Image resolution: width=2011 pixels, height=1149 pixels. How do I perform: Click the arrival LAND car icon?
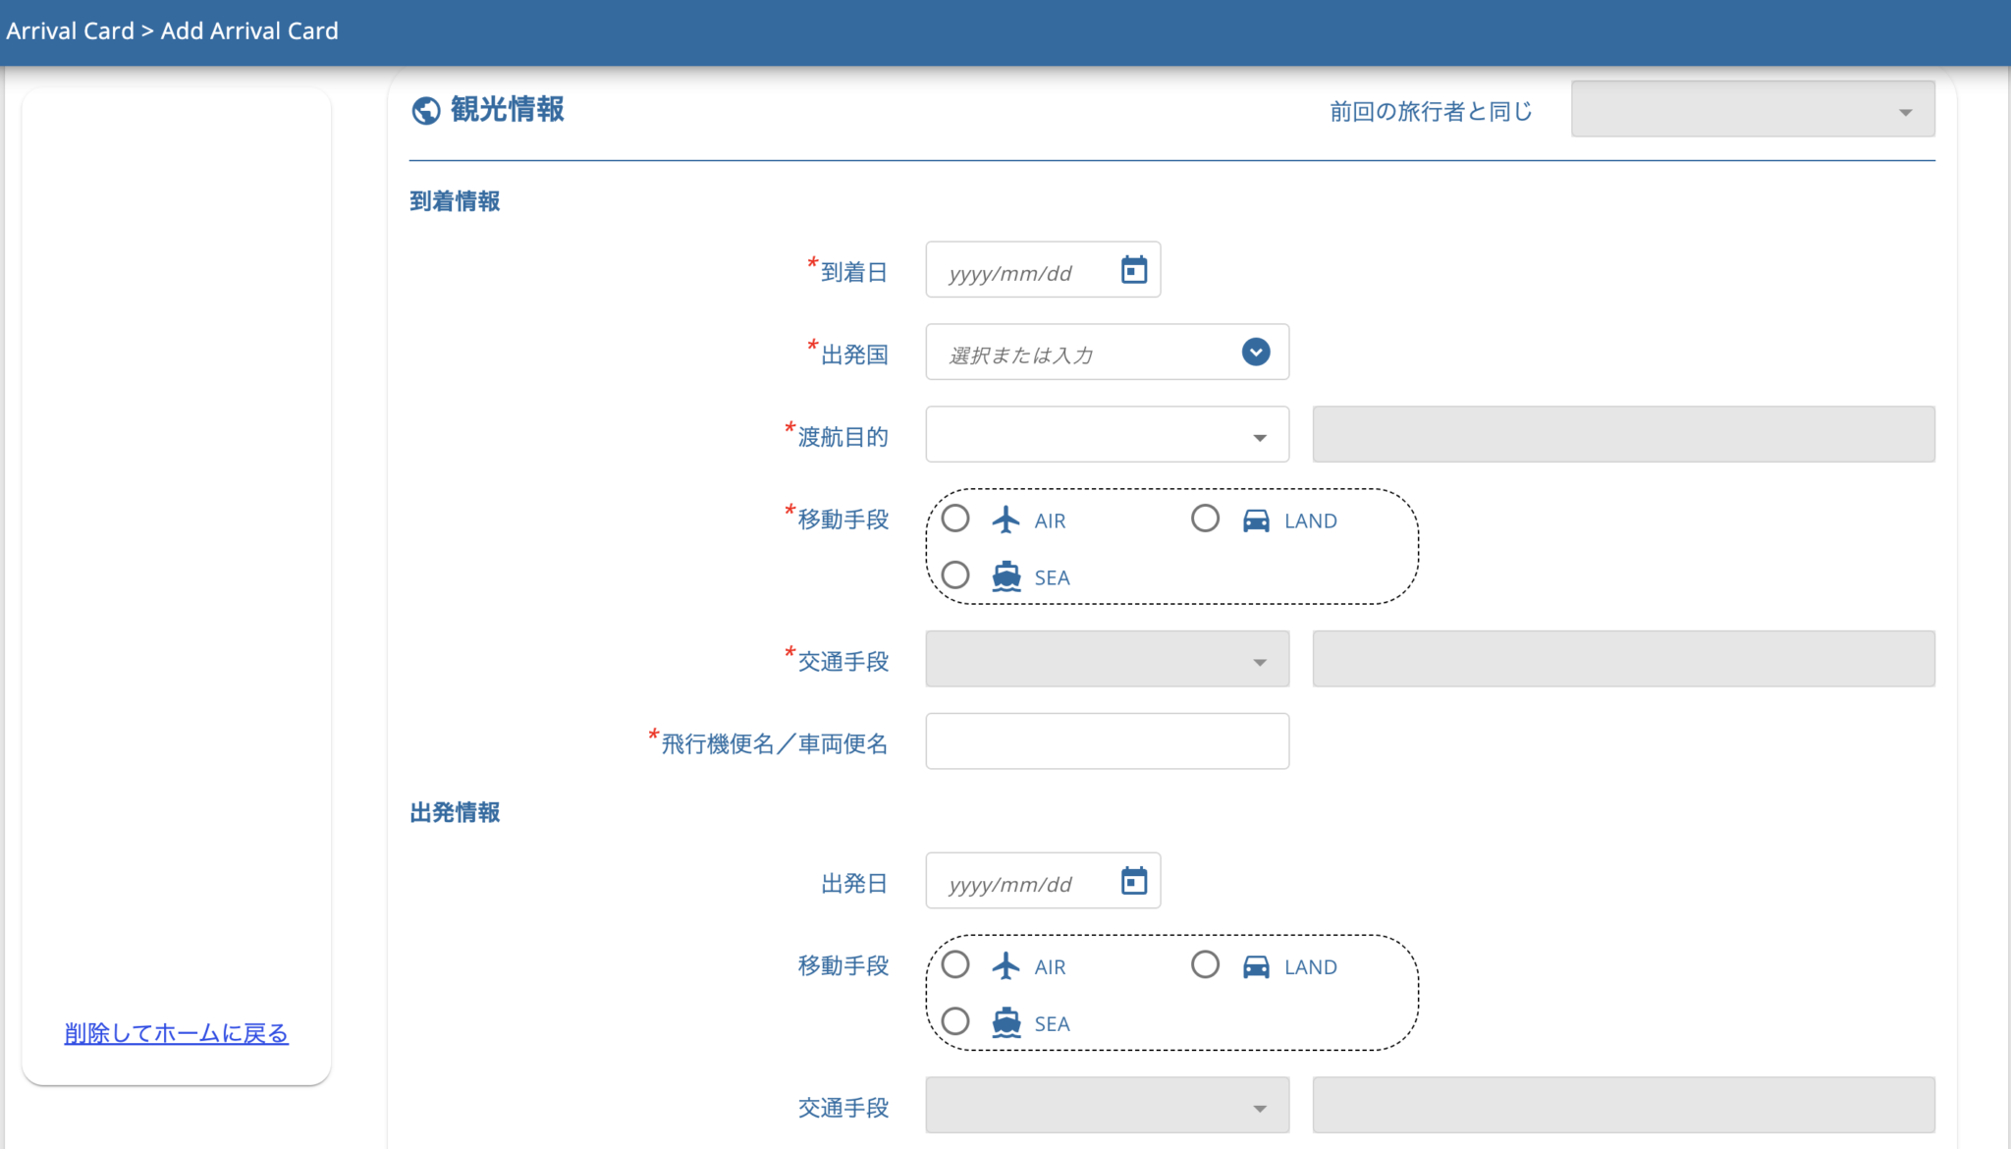pos(1256,520)
